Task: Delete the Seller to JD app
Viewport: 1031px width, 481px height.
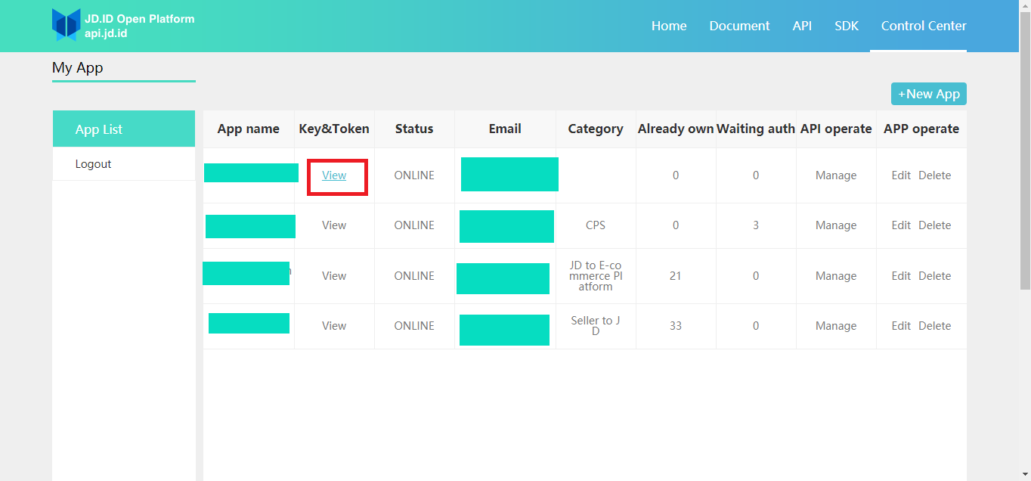Action: (935, 326)
